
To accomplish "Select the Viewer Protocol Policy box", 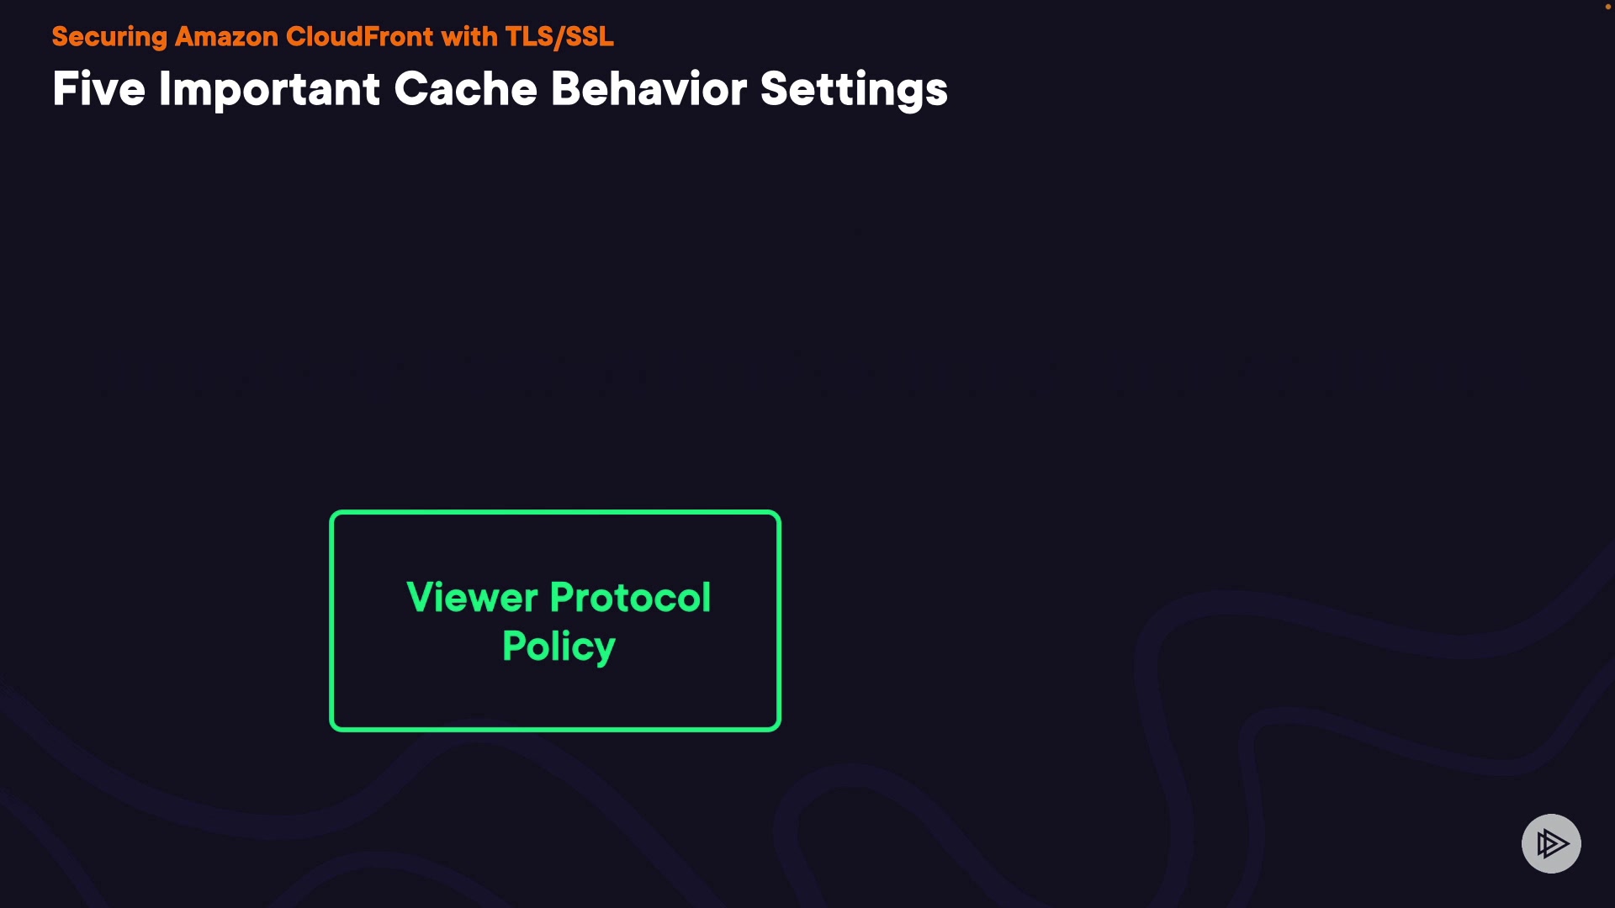I will (x=555, y=620).
